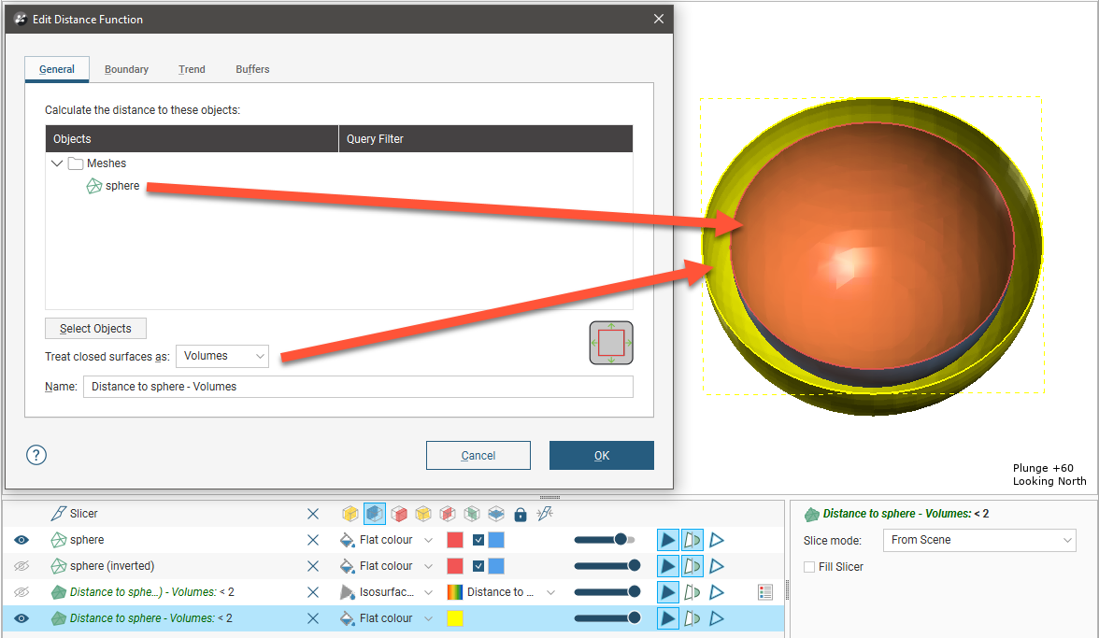The height and width of the screenshot is (638, 1099).
Task: Toggle outline triangle display for sphere row
Action: coord(716,540)
